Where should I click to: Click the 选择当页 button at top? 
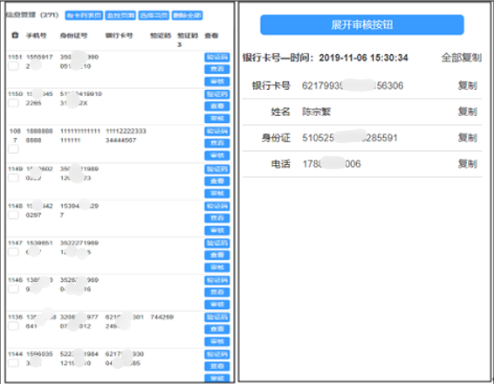tap(154, 15)
